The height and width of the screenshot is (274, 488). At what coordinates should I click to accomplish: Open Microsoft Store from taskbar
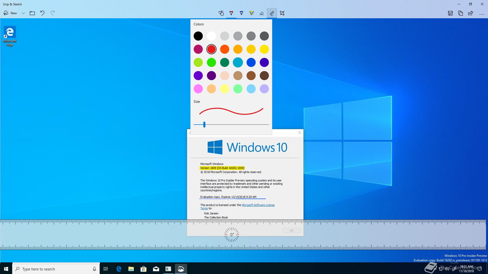pos(143,269)
